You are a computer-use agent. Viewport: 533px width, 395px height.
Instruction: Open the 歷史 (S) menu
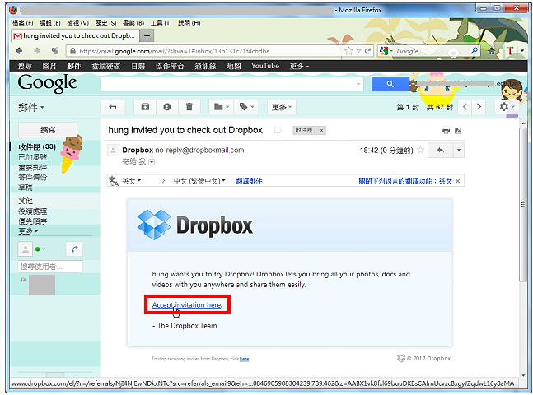coord(105,23)
